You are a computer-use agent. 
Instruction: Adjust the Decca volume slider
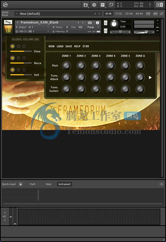[21, 63]
